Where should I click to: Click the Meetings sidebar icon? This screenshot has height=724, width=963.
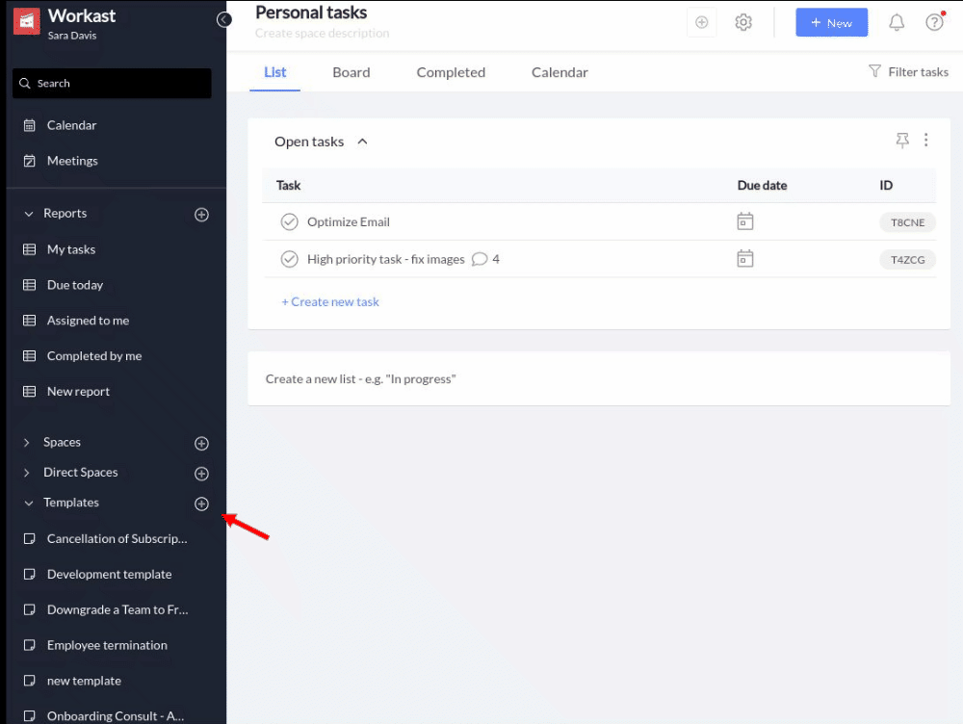pyautogui.click(x=29, y=161)
